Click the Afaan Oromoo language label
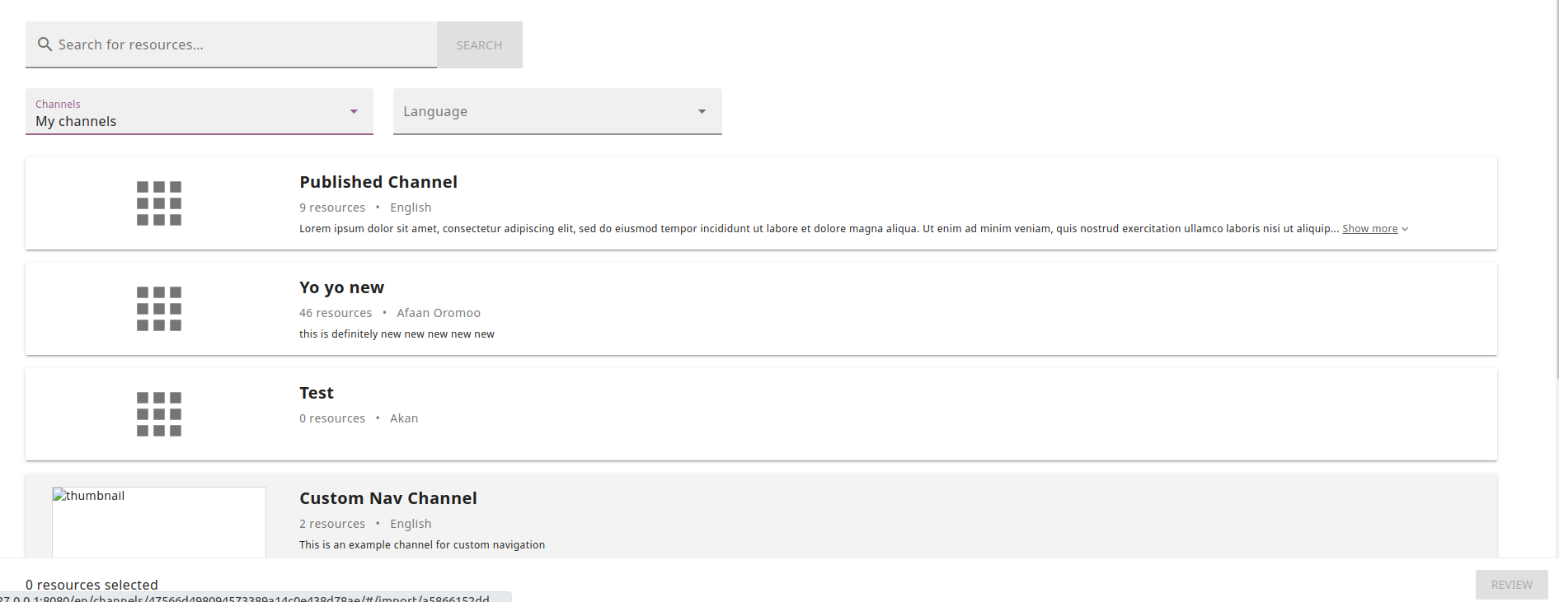The height and width of the screenshot is (602, 1559). [439, 313]
